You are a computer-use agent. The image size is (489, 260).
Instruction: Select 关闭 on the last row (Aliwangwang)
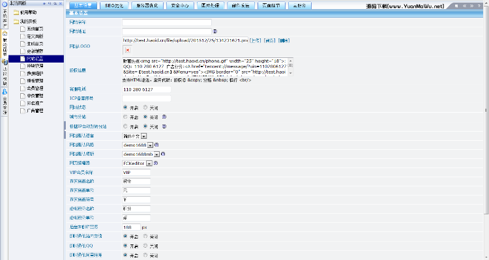(145, 255)
